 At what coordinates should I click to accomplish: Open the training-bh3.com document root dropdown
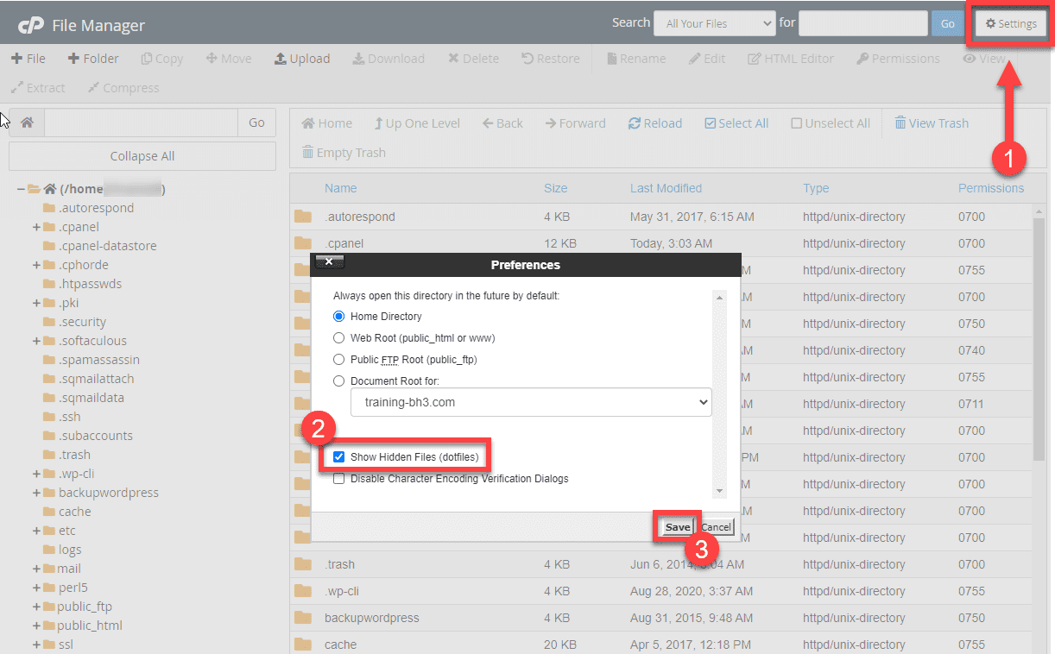(531, 402)
